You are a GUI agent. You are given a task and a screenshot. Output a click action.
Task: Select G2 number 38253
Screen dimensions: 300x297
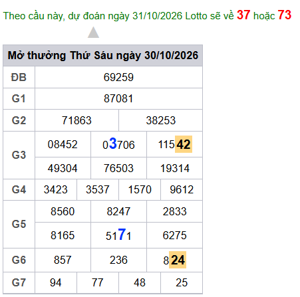[161, 120]
